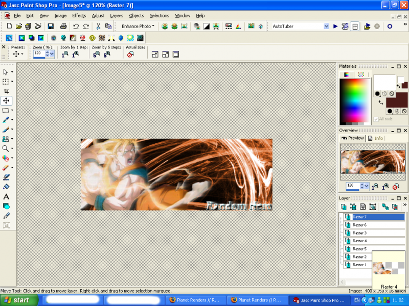Swap the foreground and background materials
409x306 pixels.
[x=380, y=103]
